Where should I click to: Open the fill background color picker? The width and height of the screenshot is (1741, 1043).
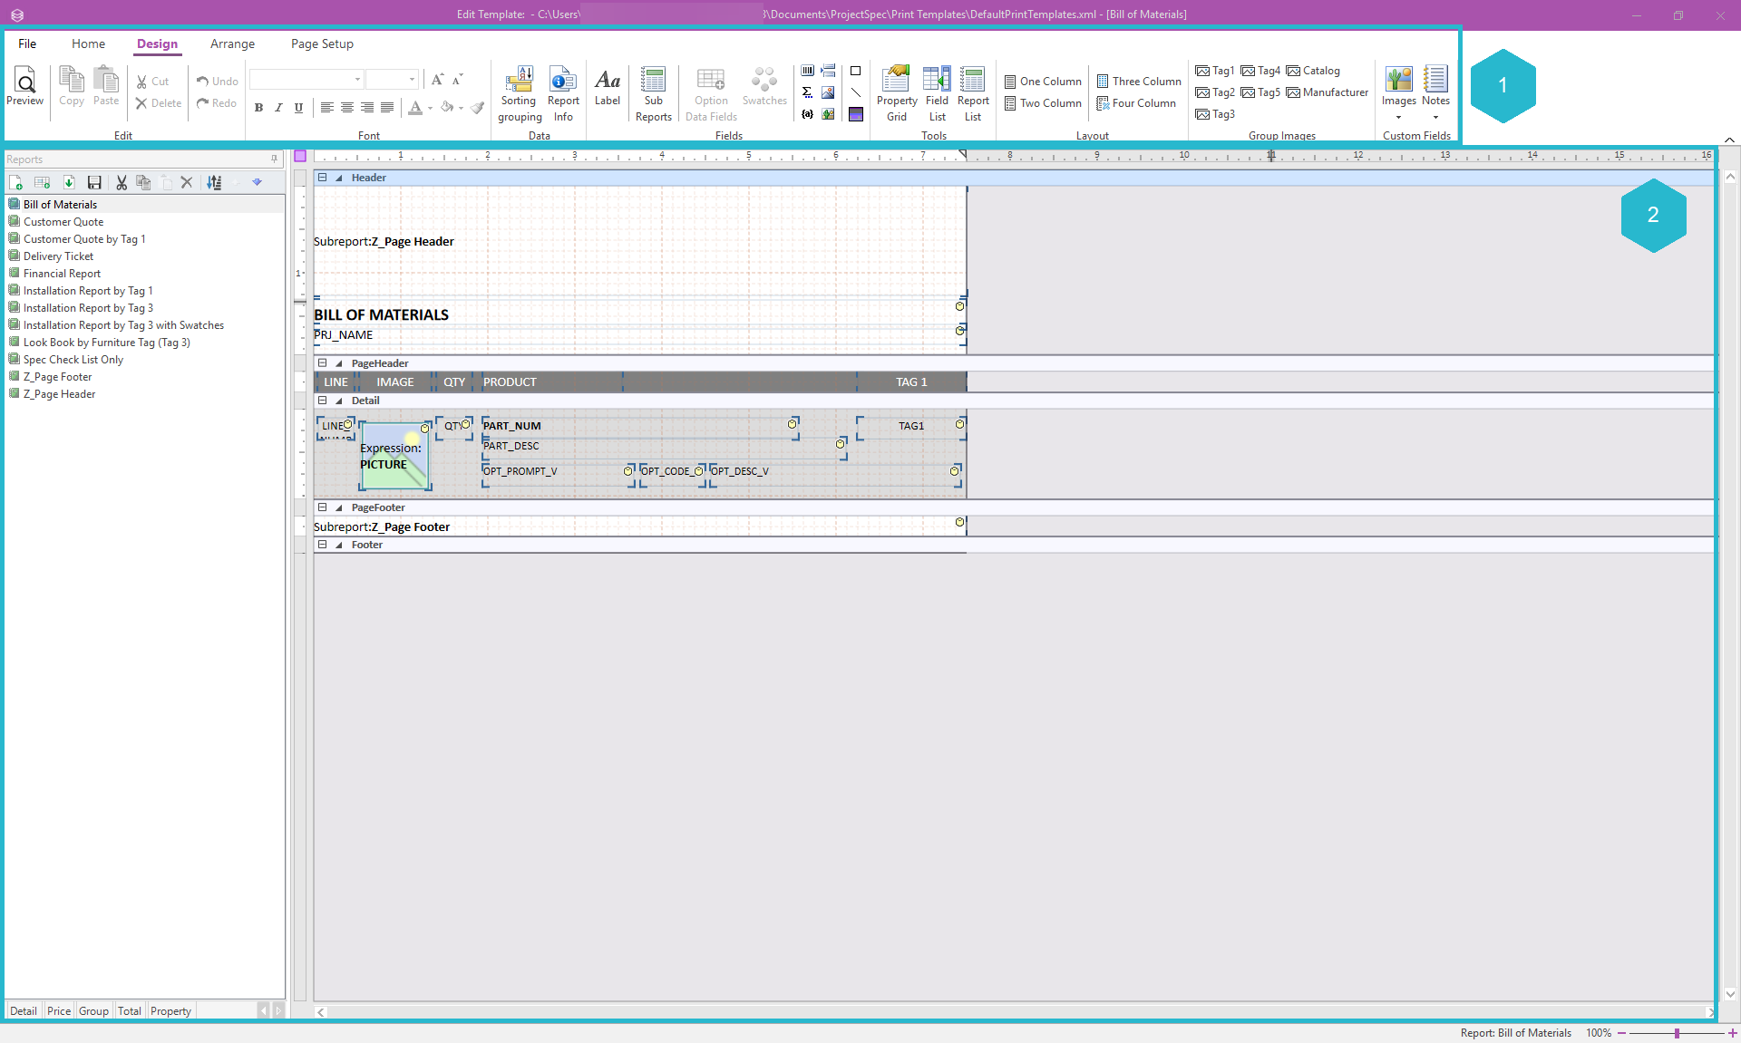[x=461, y=108]
